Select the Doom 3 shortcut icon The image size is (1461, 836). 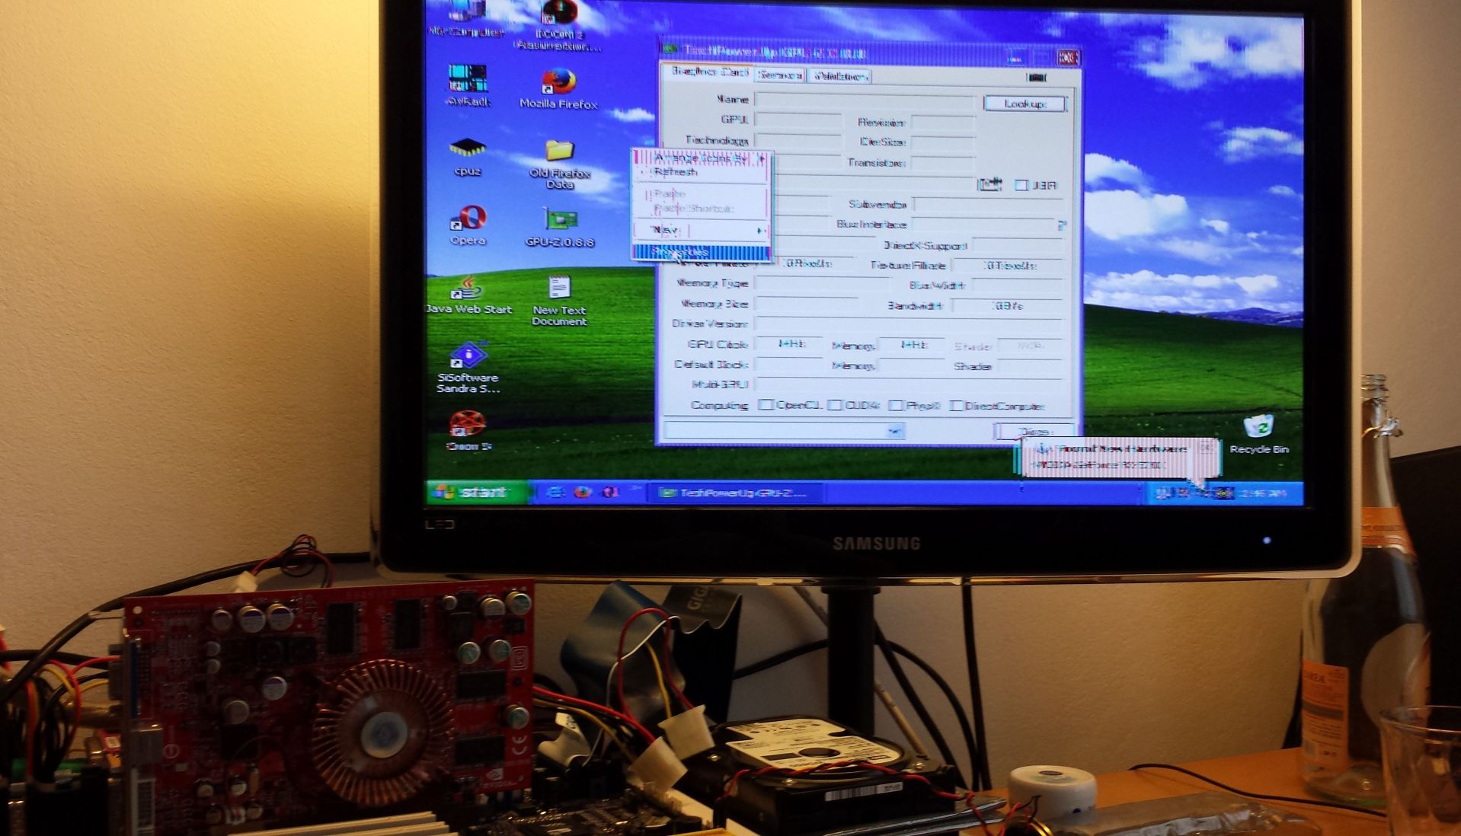[468, 431]
